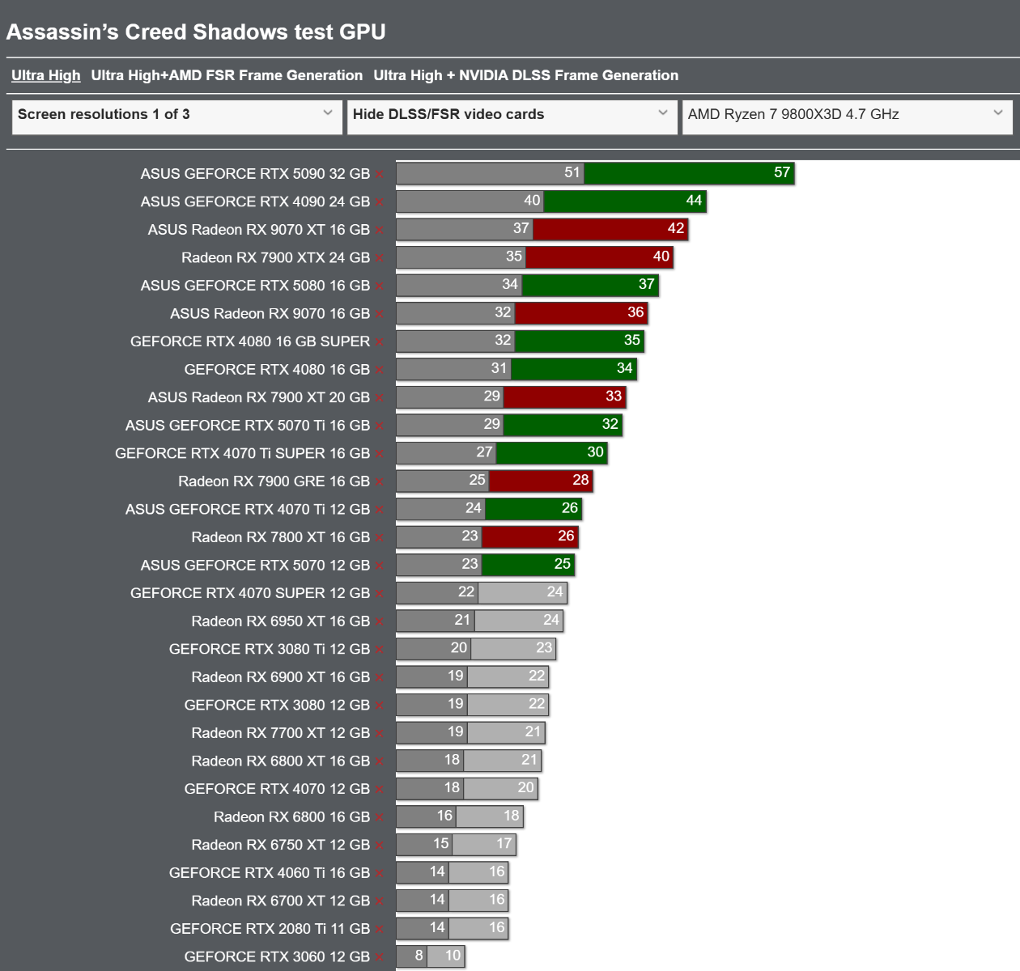Remove ASUS Radeon RX 9070 XT with red X
Screen dimensions: 1020x971
point(379,231)
